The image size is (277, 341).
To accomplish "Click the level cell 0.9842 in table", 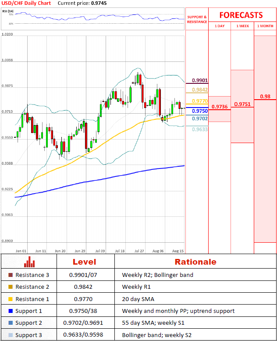I will [83, 287].
